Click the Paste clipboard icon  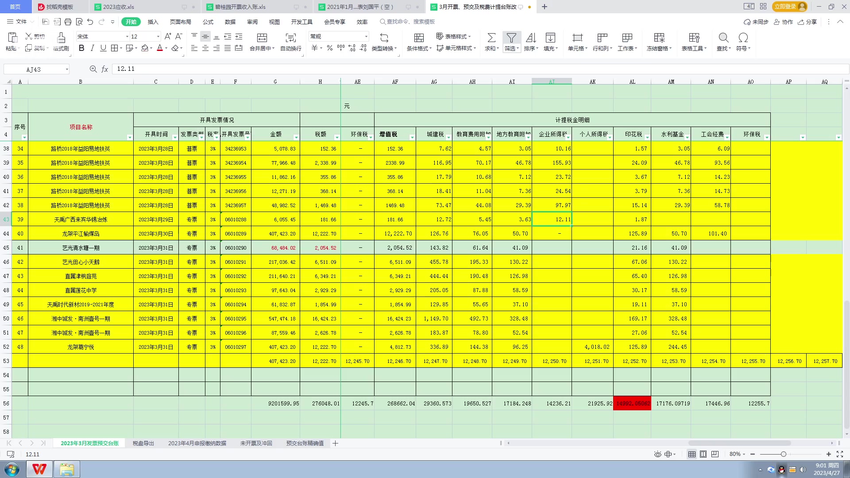point(12,38)
